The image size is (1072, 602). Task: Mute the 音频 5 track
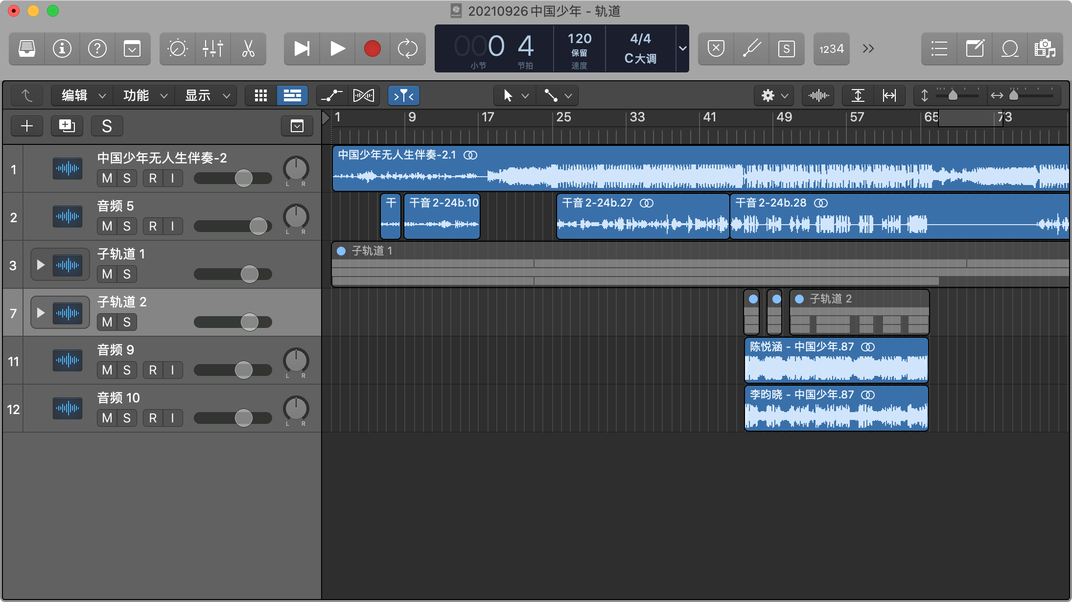[107, 226]
